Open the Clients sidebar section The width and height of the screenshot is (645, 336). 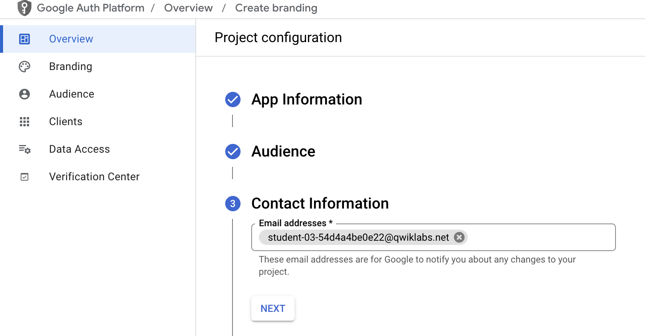pos(98,122)
